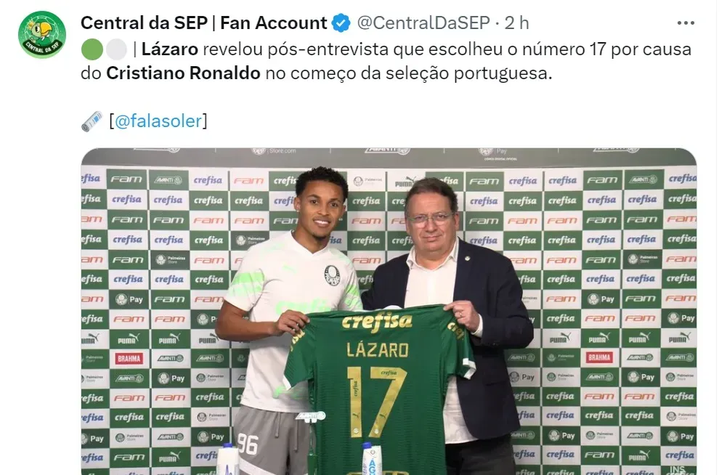This screenshot has height=475, width=727.
Task: Open the Lázaro jersey presentation photo
Action: point(389,312)
